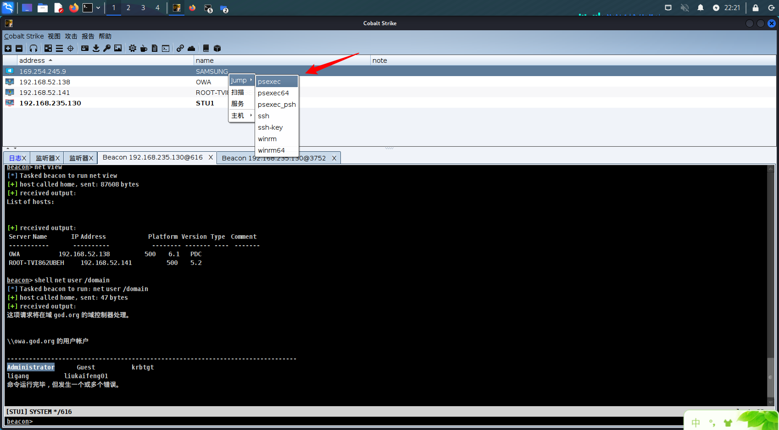Close the Beacon @616 tab

coord(211,157)
